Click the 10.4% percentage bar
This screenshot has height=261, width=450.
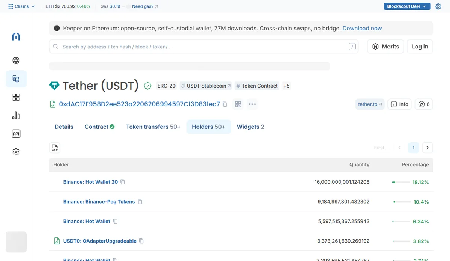point(402,202)
